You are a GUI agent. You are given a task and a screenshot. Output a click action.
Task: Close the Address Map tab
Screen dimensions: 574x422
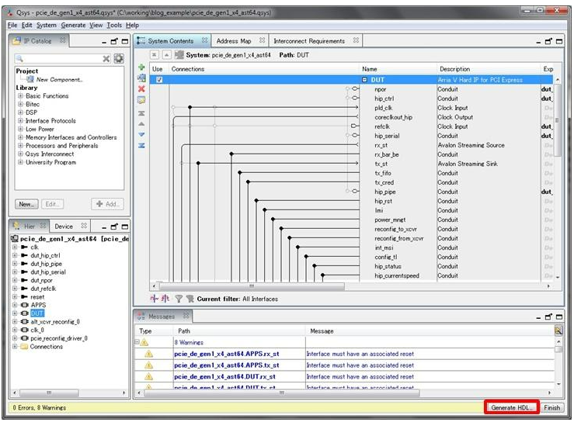262,40
